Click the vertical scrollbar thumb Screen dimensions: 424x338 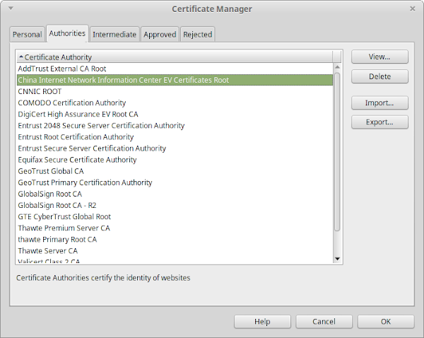tap(337, 151)
